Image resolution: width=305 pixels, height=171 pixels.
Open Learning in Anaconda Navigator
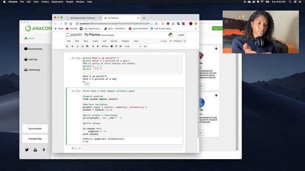pos(30,59)
